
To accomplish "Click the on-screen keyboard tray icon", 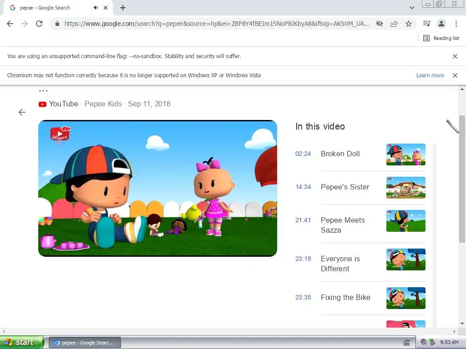I will (407, 343).
